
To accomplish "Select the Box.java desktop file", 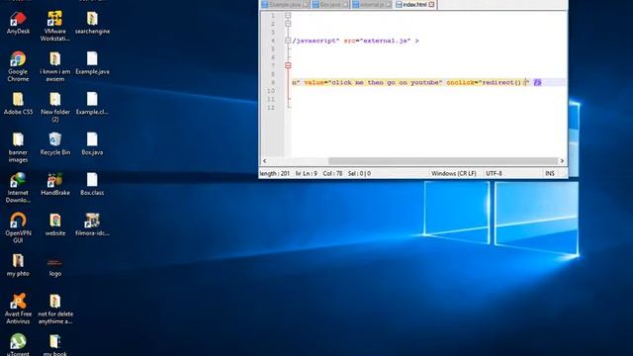I will coord(92,144).
